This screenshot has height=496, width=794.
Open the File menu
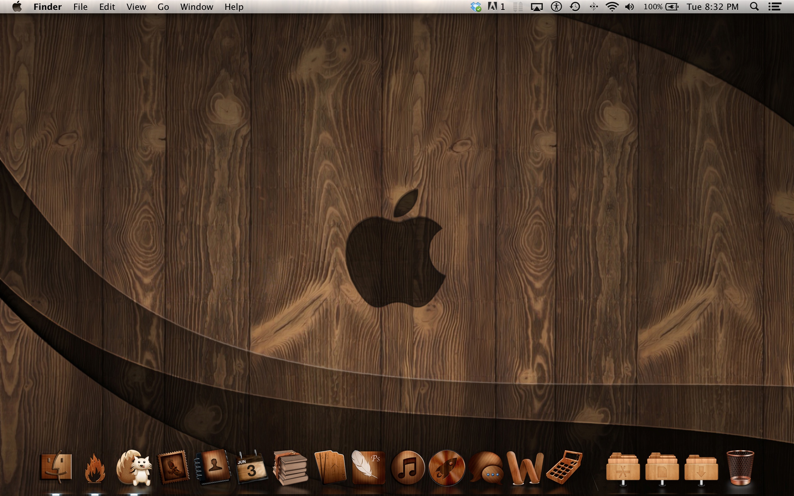(x=80, y=7)
